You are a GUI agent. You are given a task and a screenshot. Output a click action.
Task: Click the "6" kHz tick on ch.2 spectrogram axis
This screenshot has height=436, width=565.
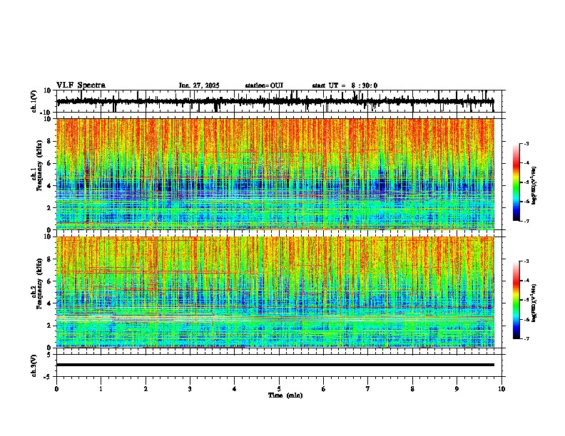51,281
